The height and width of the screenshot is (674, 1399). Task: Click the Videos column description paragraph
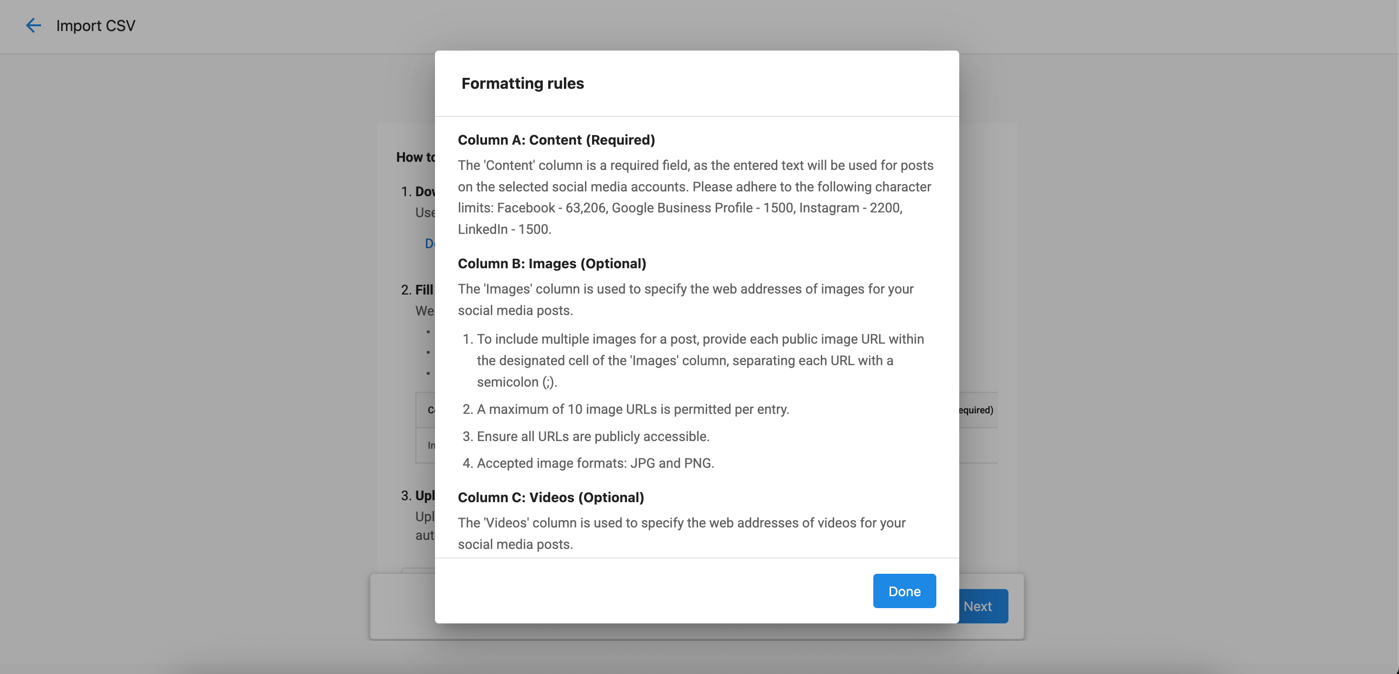click(x=681, y=533)
